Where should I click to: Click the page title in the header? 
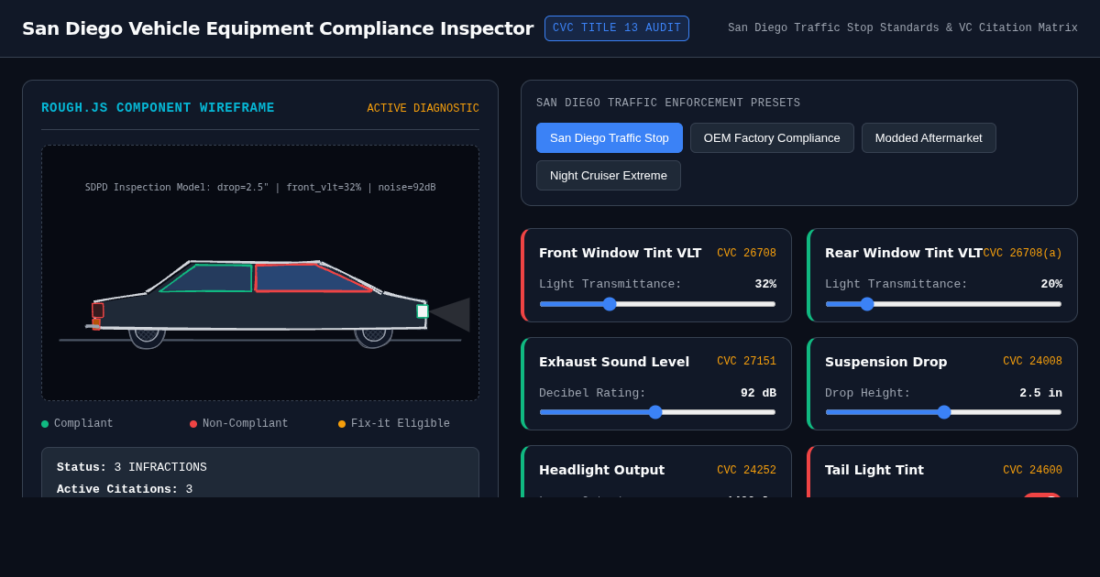tap(278, 28)
